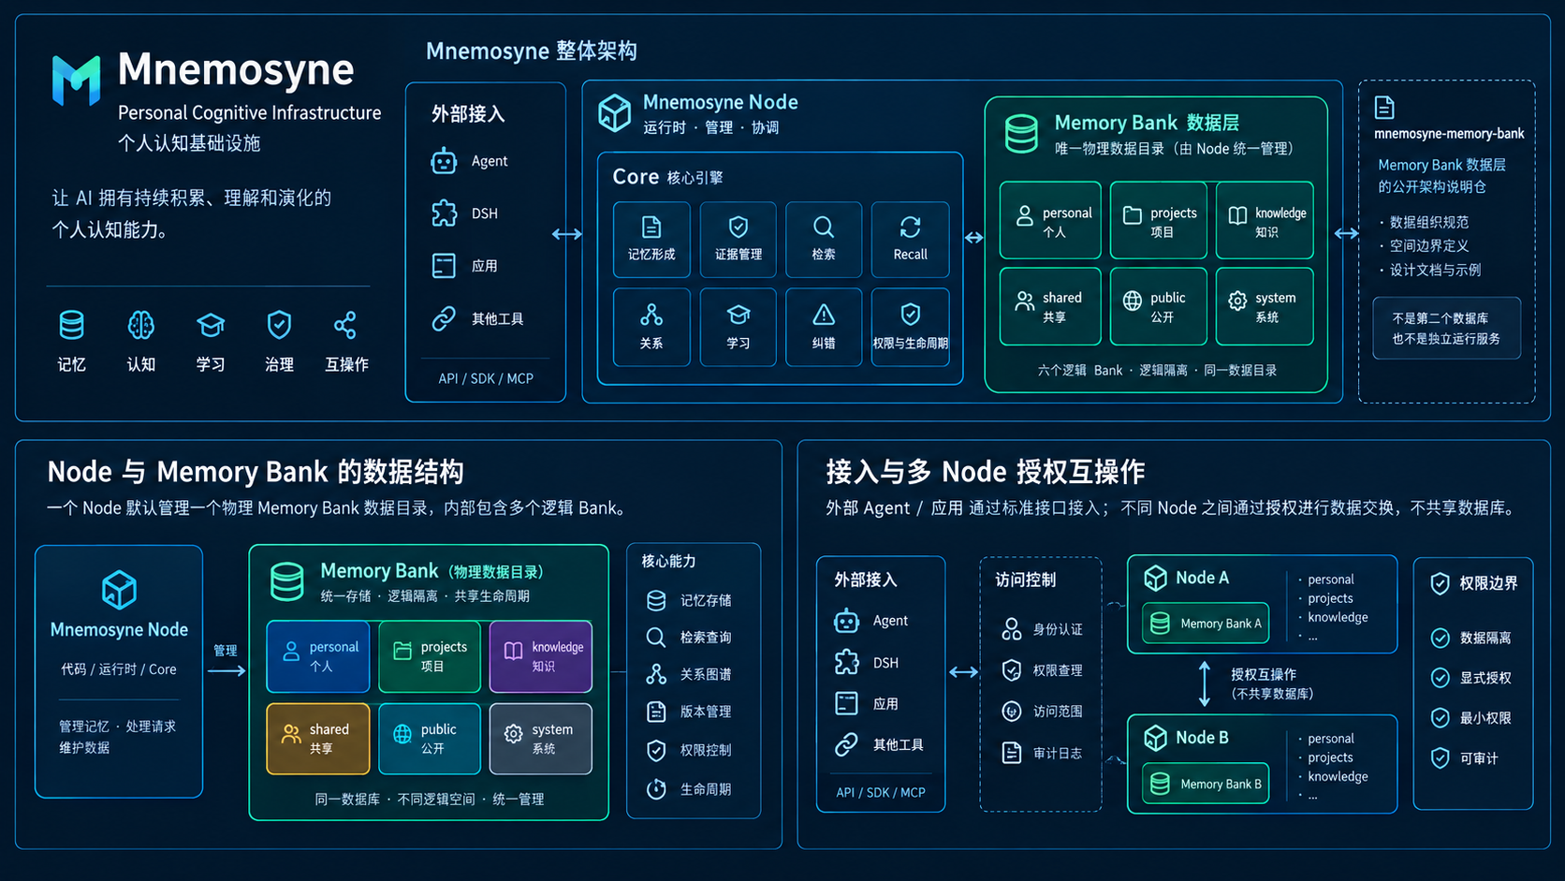The width and height of the screenshot is (1565, 881).
Task: Select the 生命周期 clock icon in 核心能力
Action: [x=656, y=789]
